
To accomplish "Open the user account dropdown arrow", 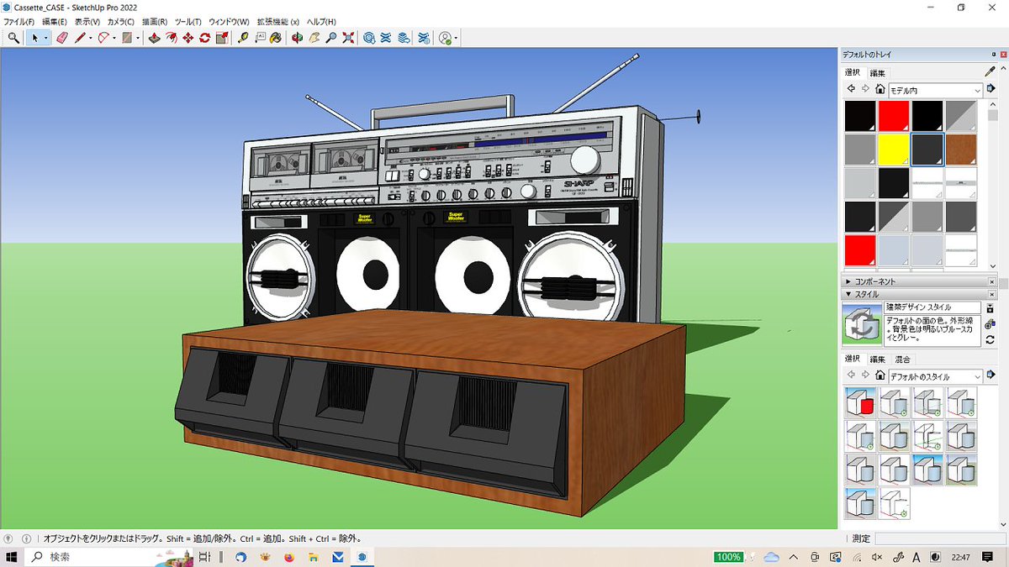I will pyautogui.click(x=457, y=39).
